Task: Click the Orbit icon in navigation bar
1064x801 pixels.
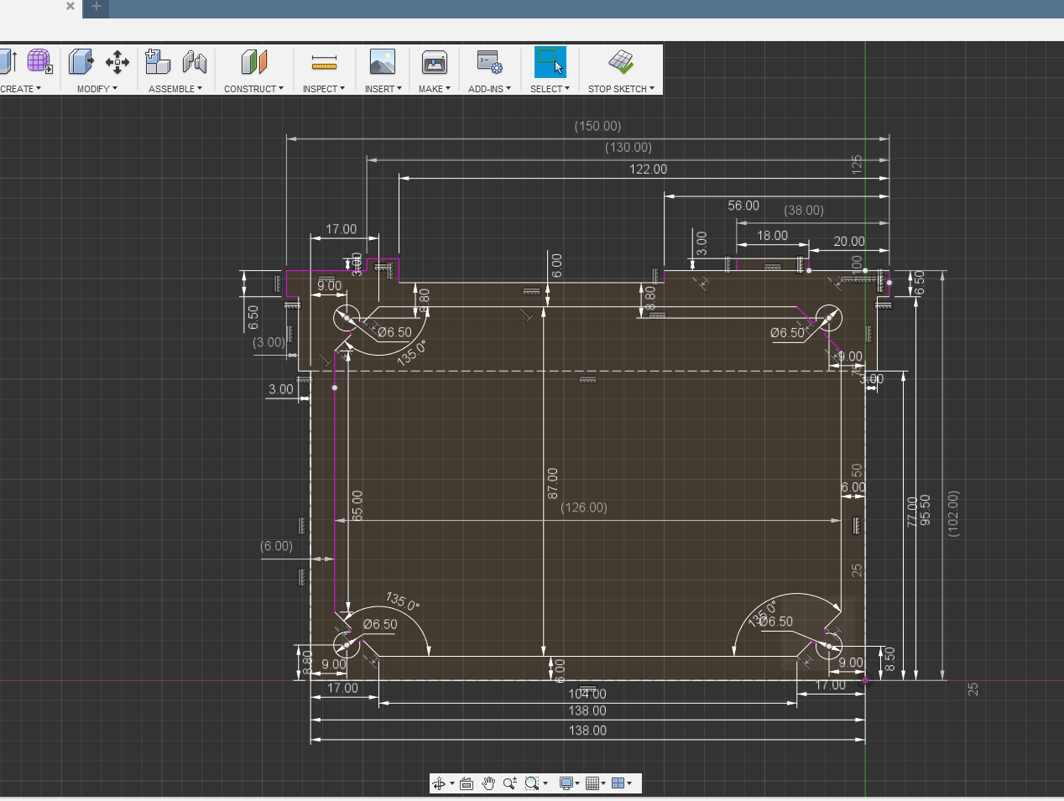Action: click(439, 783)
